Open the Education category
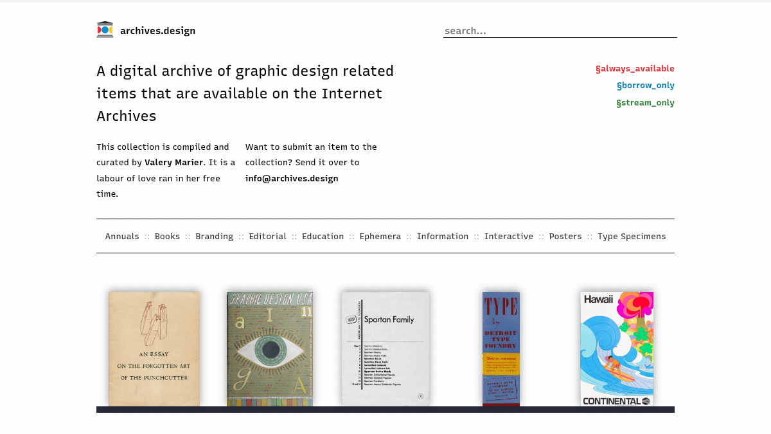The height and width of the screenshot is (434, 771). pyautogui.click(x=323, y=237)
